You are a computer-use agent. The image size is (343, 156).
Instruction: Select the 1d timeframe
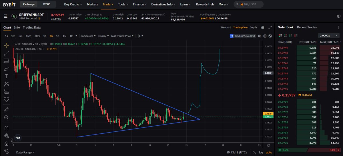58,36
